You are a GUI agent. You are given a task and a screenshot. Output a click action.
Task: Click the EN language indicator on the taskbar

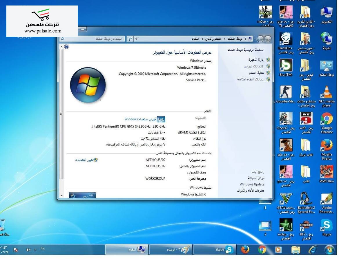coord(43,249)
